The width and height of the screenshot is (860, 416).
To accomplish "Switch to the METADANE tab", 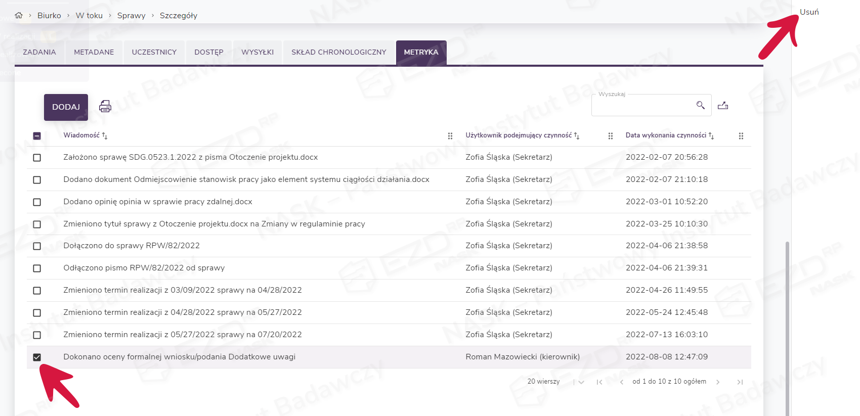I will tap(94, 52).
